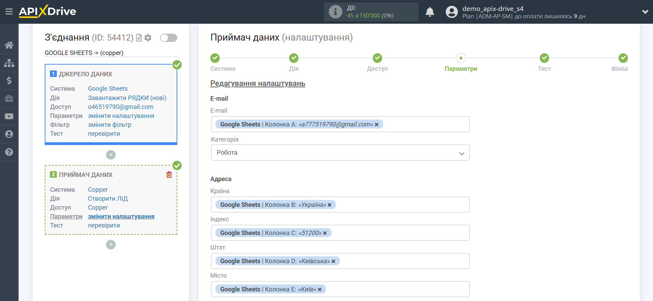Click the ApiX-Drive logo
Image resolution: width=653 pixels, height=301 pixels.
click(x=48, y=11)
